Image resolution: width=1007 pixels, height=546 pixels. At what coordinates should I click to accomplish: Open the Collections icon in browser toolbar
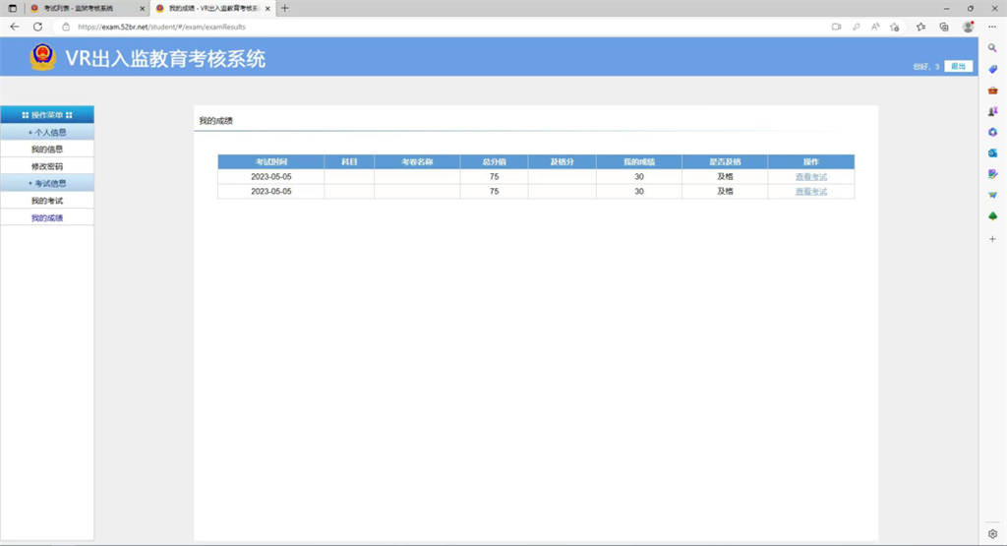coord(944,27)
